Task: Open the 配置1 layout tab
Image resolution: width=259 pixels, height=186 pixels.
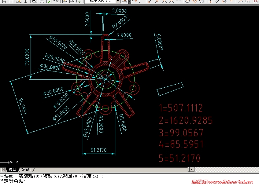Action: coord(26,170)
